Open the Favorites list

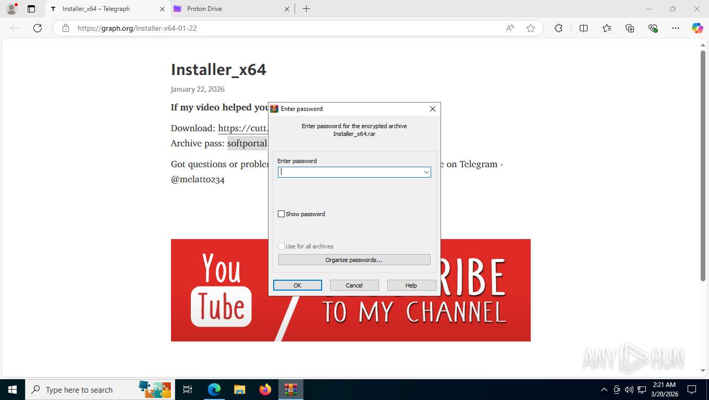coord(607,28)
